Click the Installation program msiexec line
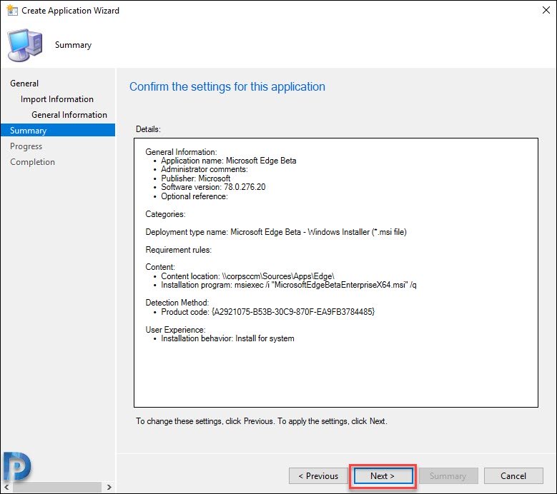Viewport: 557px width, 494px height. [288, 285]
